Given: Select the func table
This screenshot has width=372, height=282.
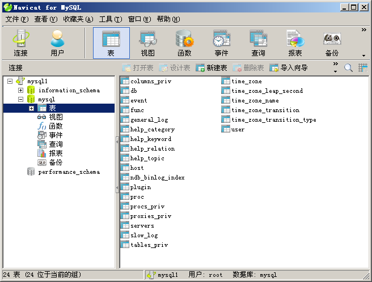Looking at the screenshot, I should click(x=132, y=110).
